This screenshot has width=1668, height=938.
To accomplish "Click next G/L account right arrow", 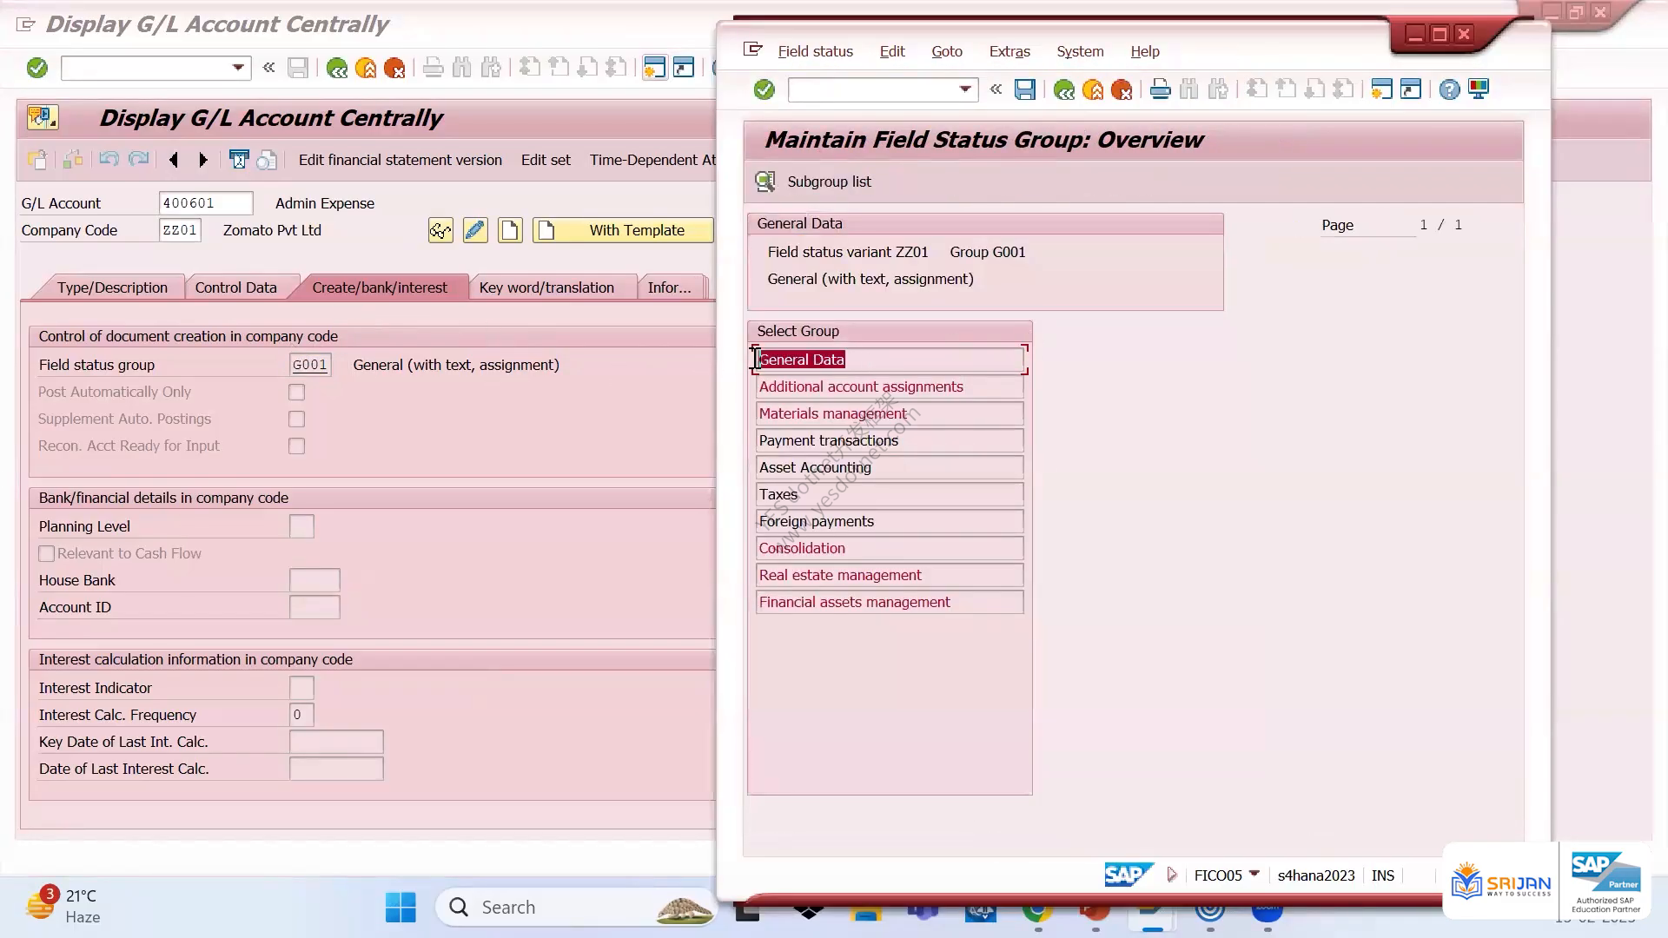I will pos(203,160).
